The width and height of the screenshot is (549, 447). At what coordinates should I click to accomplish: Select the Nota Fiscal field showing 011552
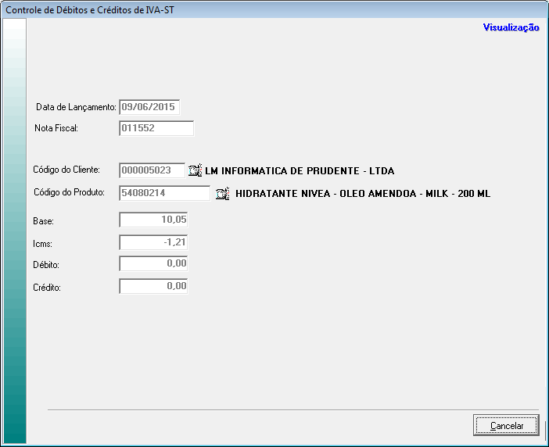[x=156, y=129]
